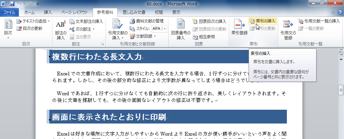Screen dimensions: 344x139
Task: Click the paragraph starting with Wordであれば
Action: [169, 97]
